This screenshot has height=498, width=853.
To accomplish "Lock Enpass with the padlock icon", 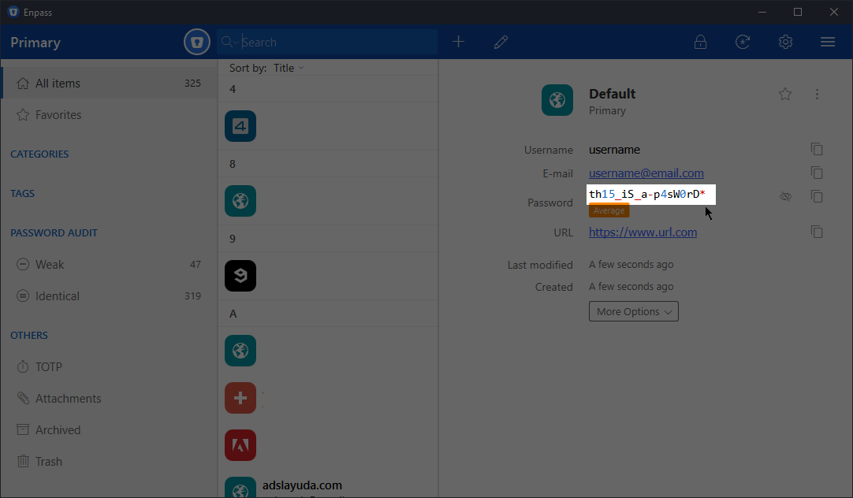I will coord(700,42).
